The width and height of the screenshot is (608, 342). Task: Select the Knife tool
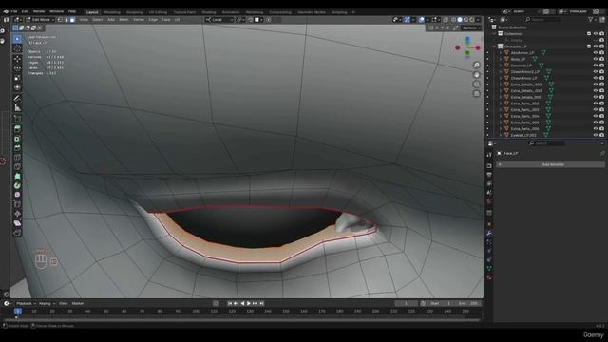[17, 166]
